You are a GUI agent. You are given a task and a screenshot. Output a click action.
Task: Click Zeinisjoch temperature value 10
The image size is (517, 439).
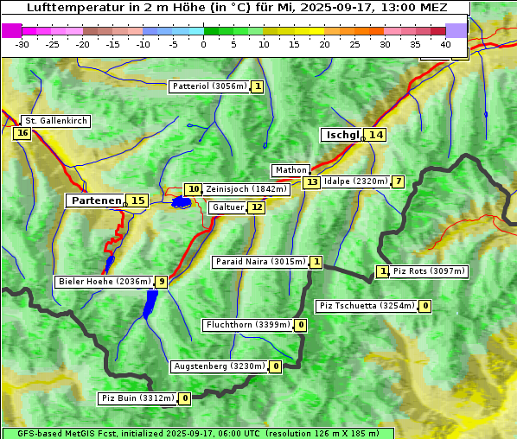click(x=193, y=189)
